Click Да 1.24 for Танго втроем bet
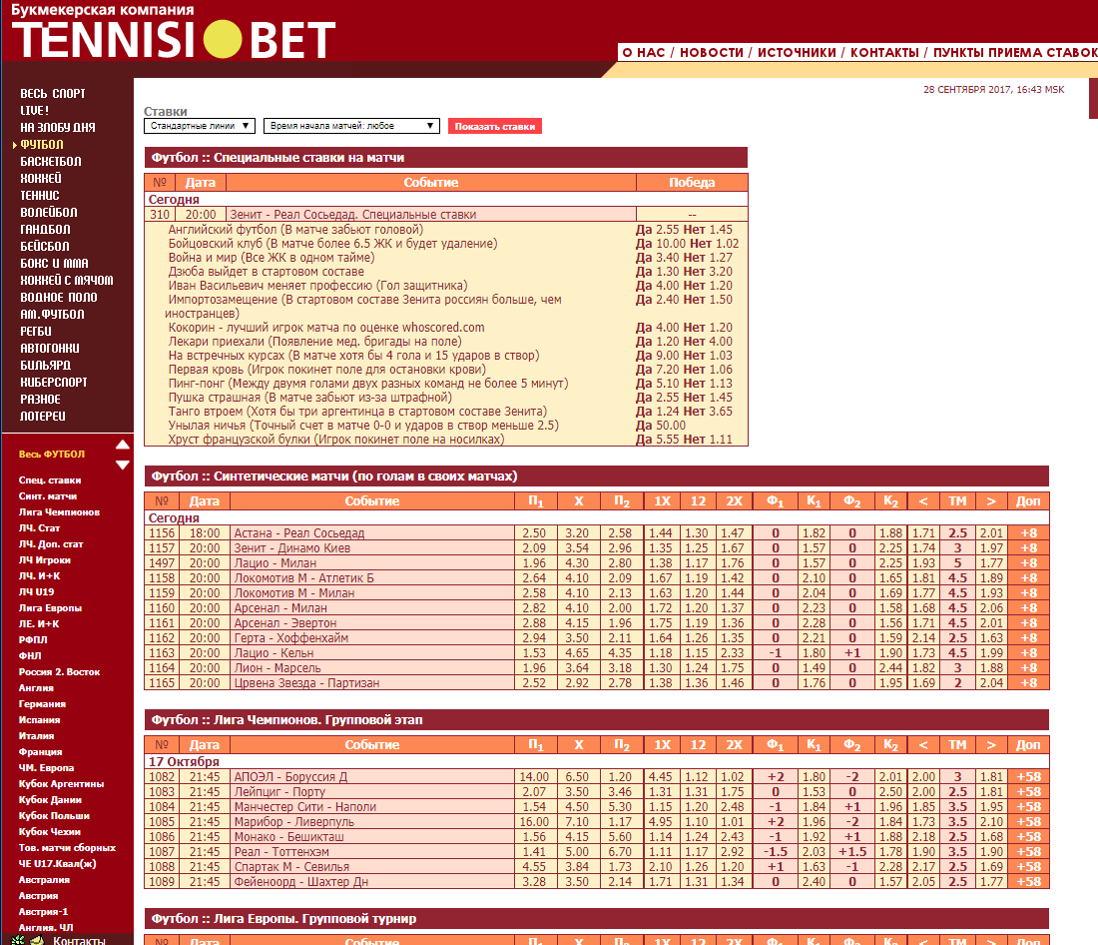This screenshot has height=945, width=1098. (657, 412)
